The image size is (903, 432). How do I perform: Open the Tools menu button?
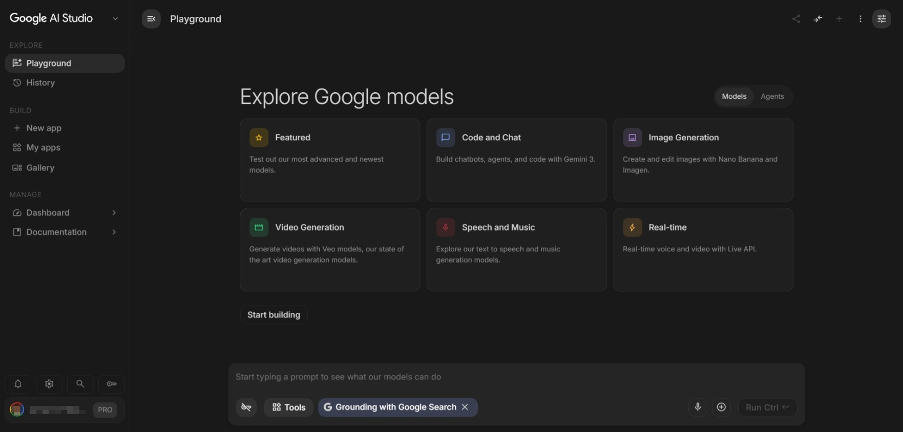(288, 407)
